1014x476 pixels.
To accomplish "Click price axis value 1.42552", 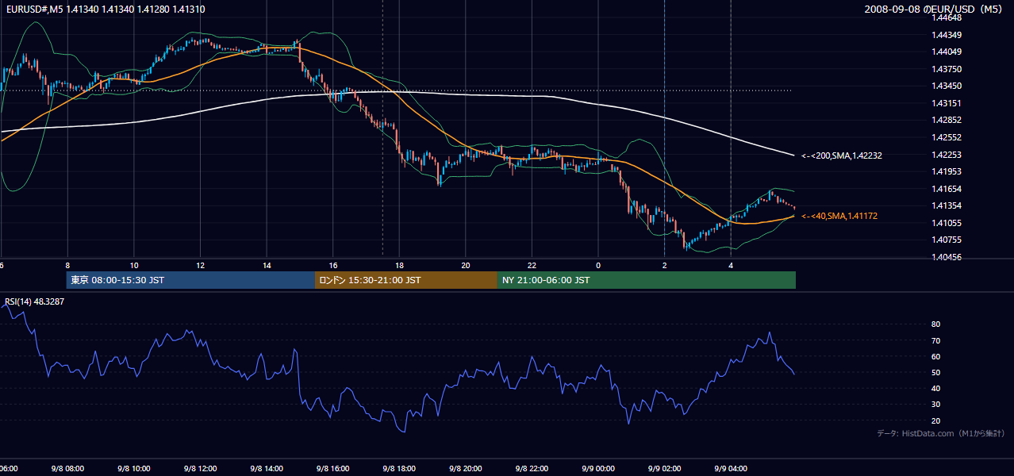I will pyautogui.click(x=947, y=137).
